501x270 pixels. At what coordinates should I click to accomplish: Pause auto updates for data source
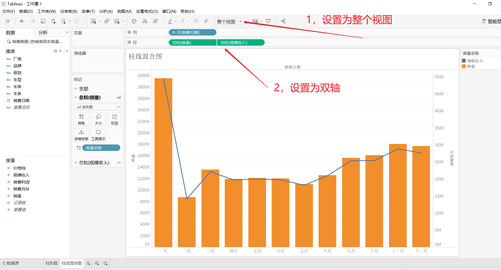pos(63,21)
